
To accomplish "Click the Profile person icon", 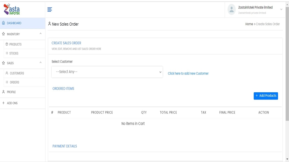I will pyautogui.click(x=4, y=92).
